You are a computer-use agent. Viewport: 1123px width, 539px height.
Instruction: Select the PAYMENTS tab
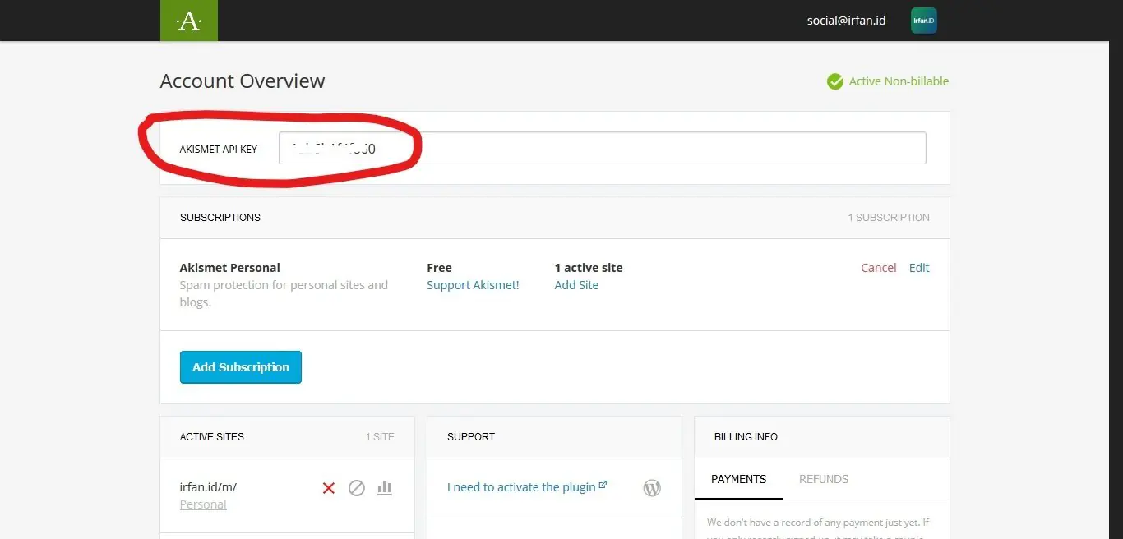(738, 479)
